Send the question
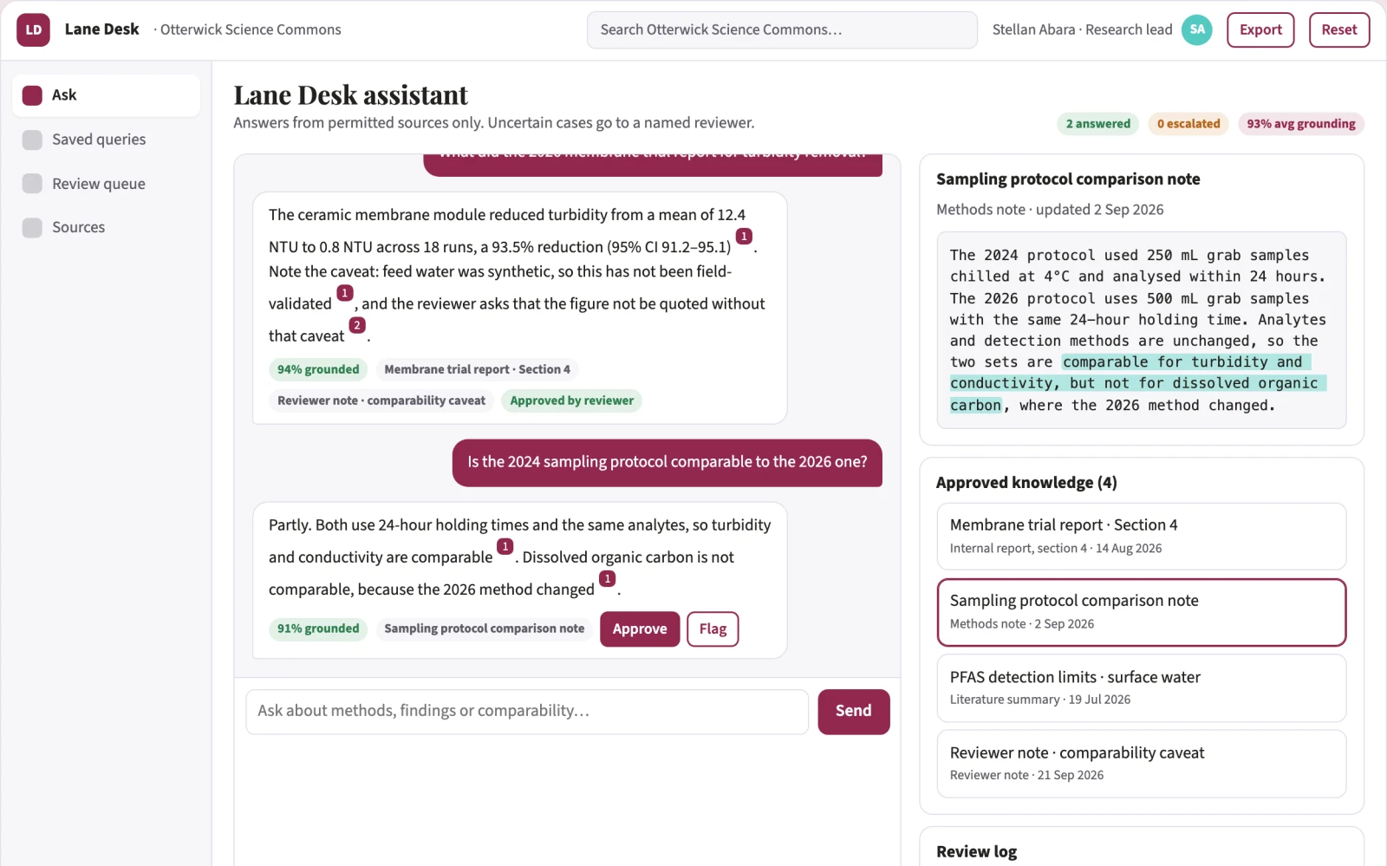This screenshot has width=1387, height=866. [854, 712]
